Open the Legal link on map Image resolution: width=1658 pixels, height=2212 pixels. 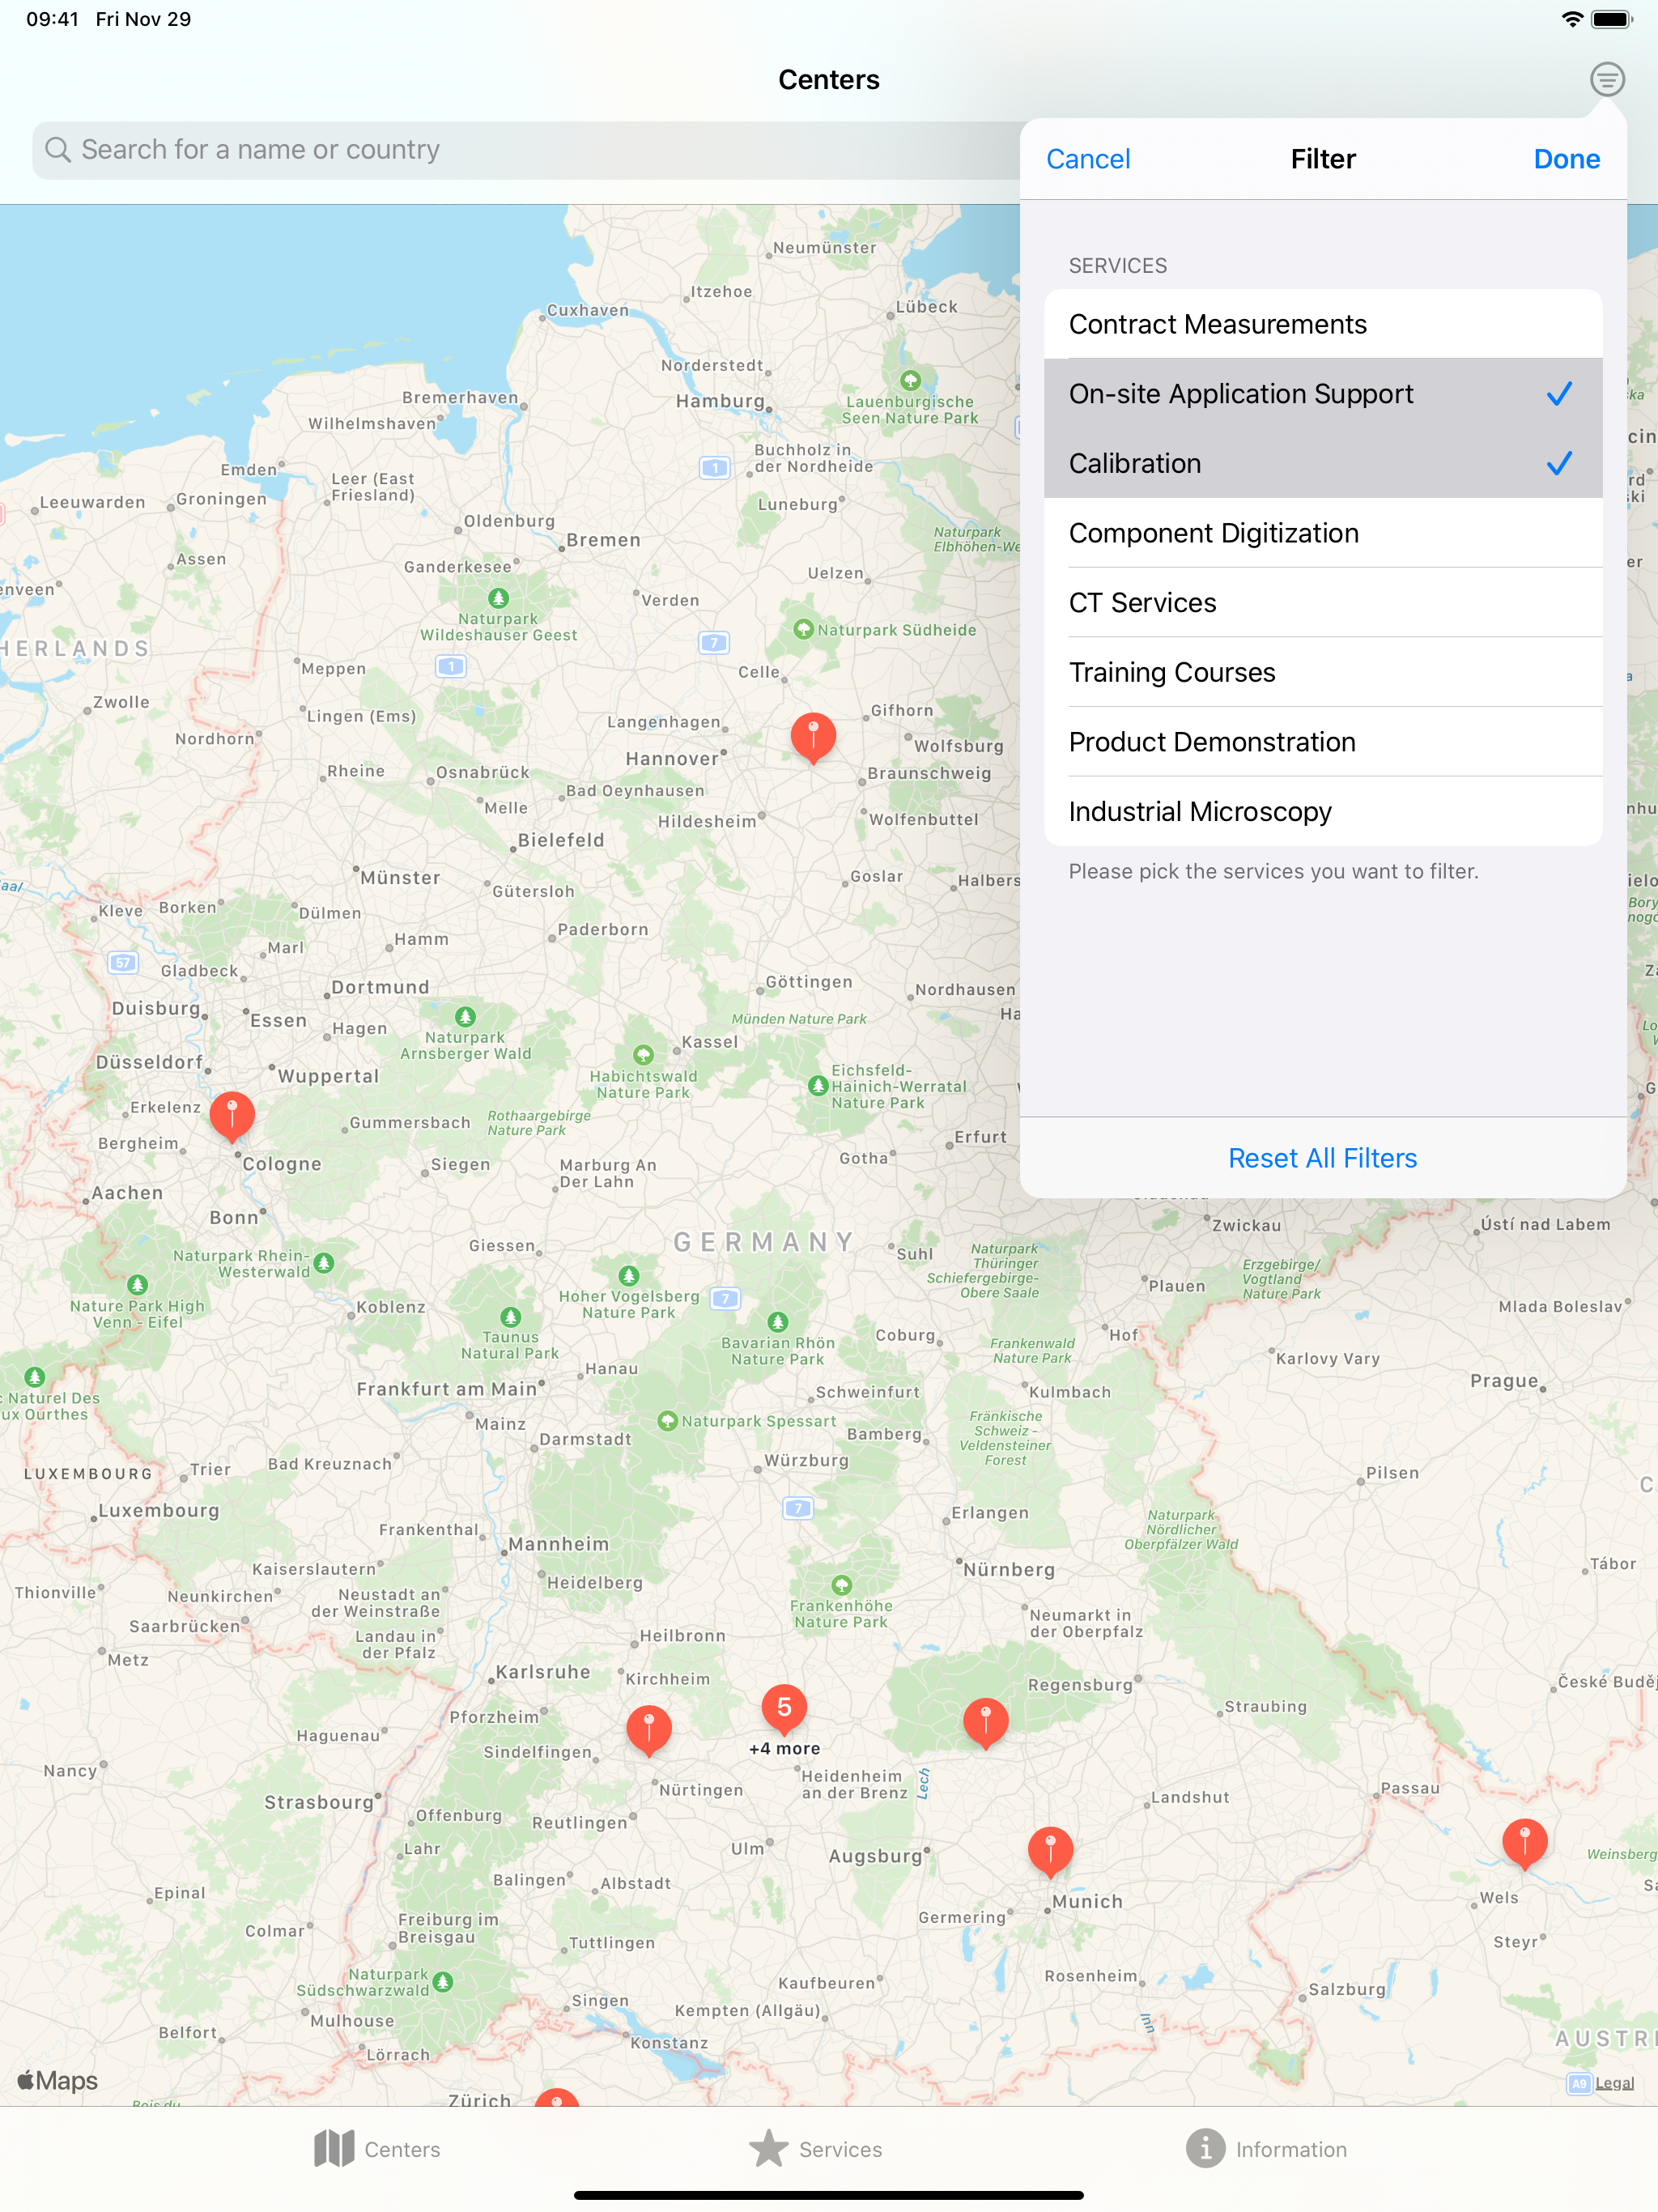click(x=1614, y=2083)
